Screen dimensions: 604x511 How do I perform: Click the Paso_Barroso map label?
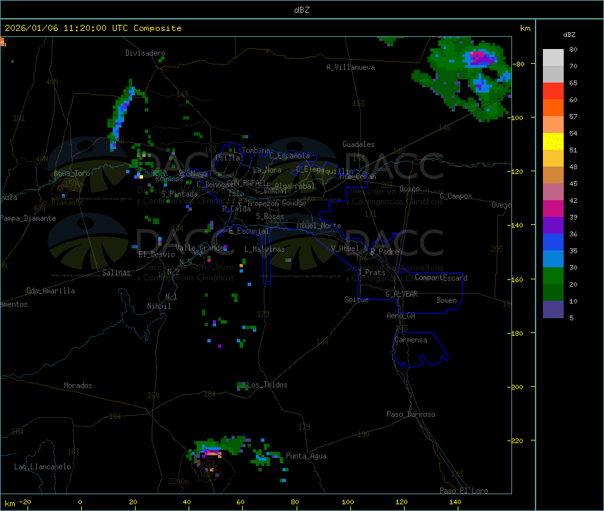tap(411, 414)
